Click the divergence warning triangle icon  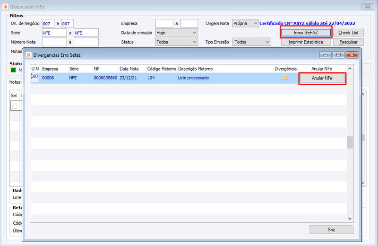point(285,77)
